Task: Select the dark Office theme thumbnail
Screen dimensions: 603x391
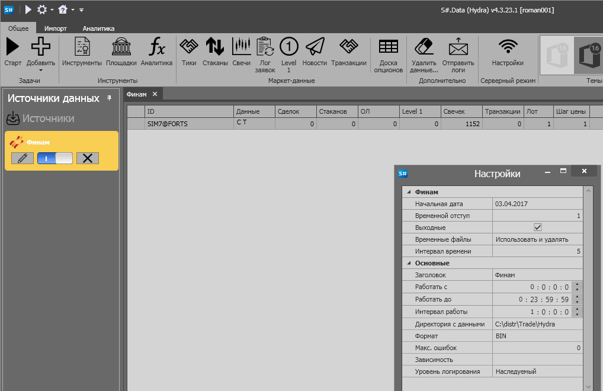Action: (x=588, y=55)
